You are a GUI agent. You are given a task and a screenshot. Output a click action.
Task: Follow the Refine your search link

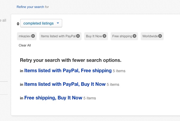coord(30,7)
